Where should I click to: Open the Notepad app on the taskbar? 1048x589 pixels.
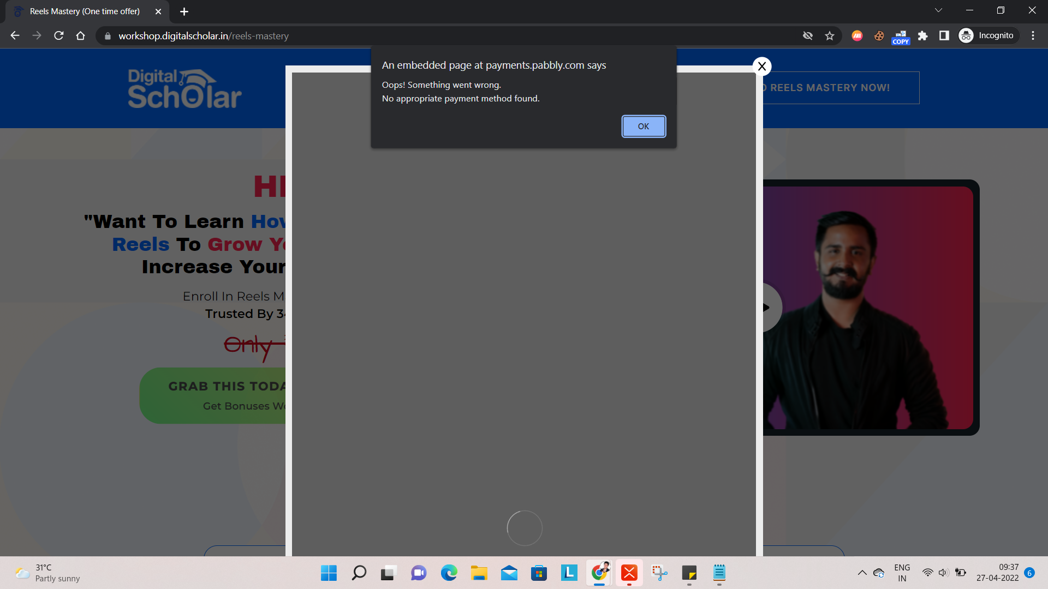[x=719, y=573]
